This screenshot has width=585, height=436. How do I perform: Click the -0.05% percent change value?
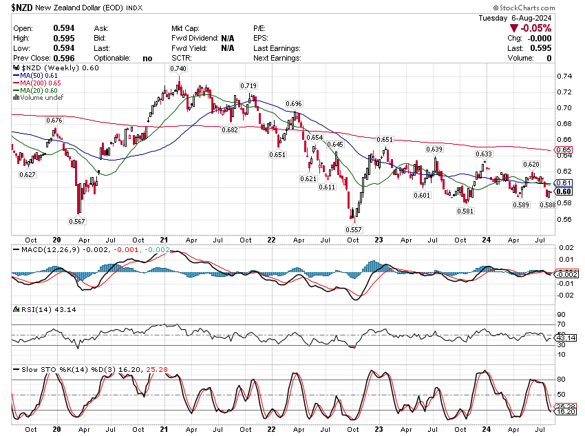pos(537,28)
